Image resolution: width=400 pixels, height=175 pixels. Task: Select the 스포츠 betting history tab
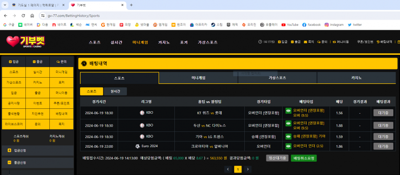119,78
